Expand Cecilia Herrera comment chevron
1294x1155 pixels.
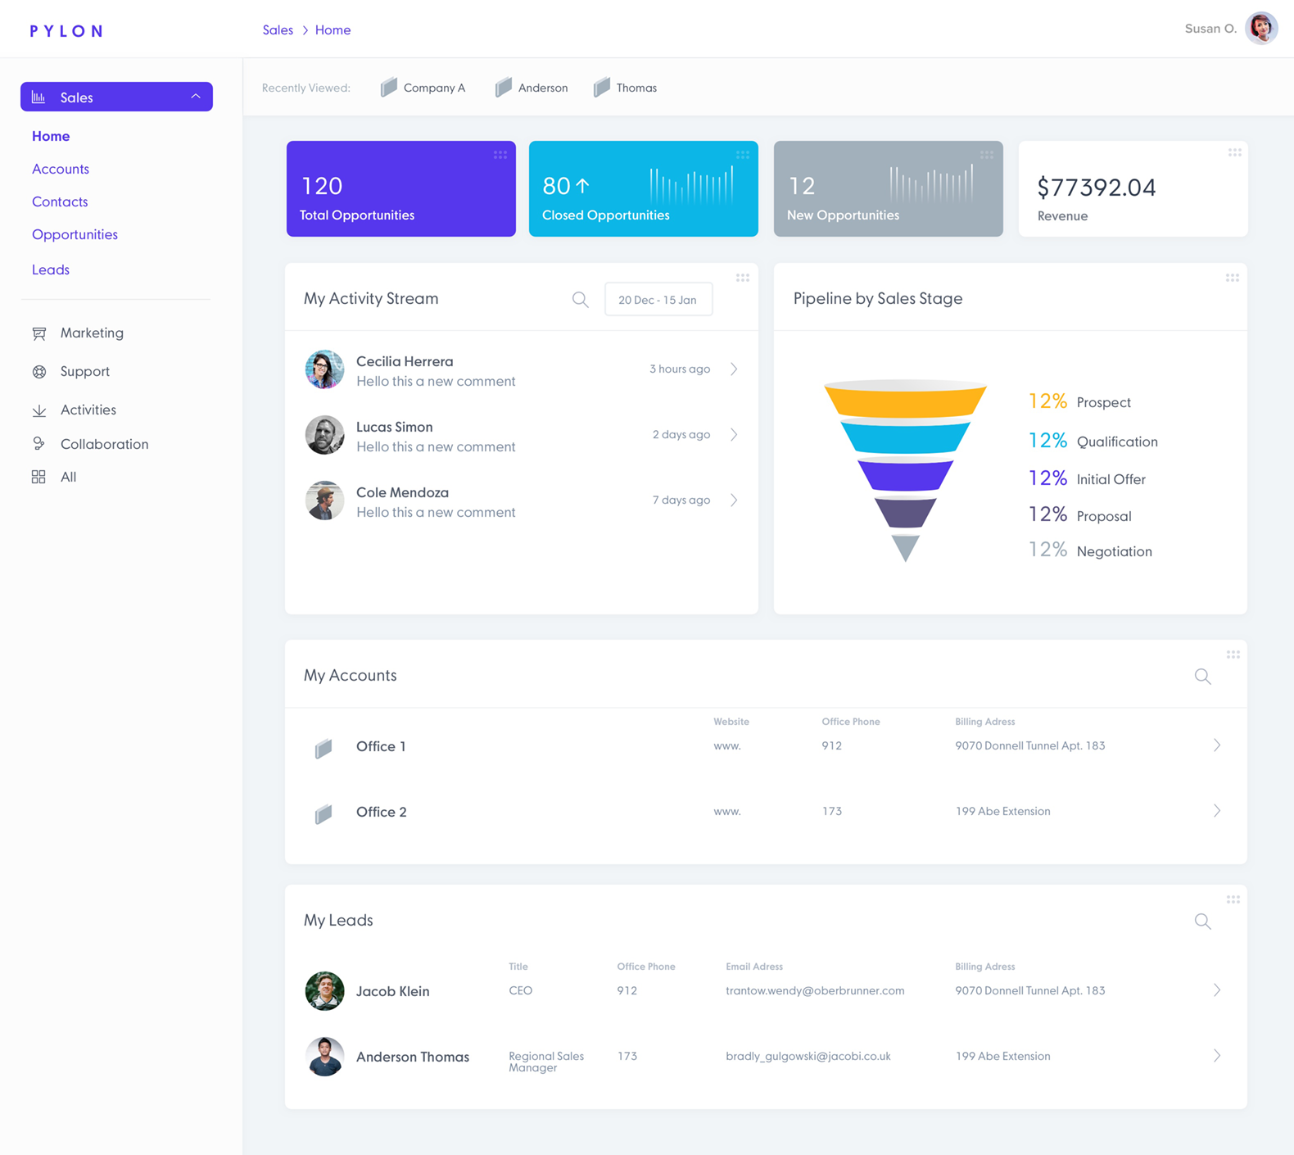pyautogui.click(x=734, y=369)
